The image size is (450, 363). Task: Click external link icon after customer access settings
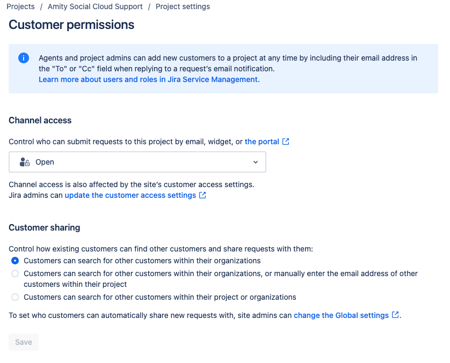[x=202, y=195]
